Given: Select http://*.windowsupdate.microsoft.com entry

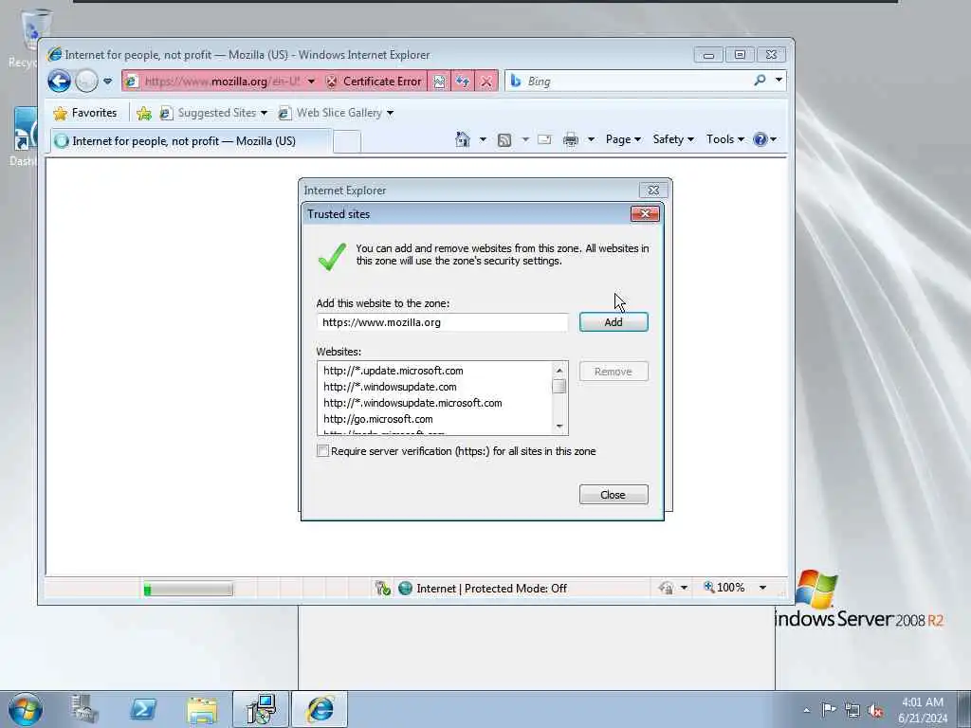Looking at the screenshot, I should (x=412, y=403).
